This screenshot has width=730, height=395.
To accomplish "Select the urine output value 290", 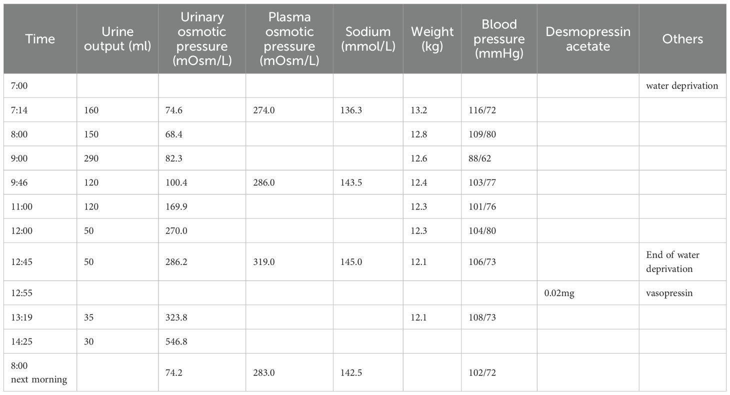I will pyautogui.click(x=91, y=158).
